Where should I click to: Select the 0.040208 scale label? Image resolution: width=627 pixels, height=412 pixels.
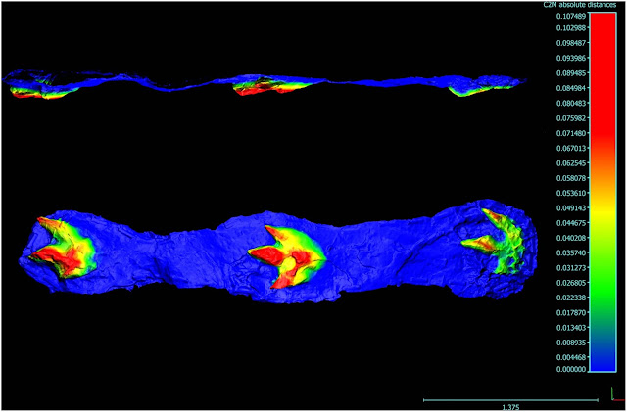tap(571, 238)
